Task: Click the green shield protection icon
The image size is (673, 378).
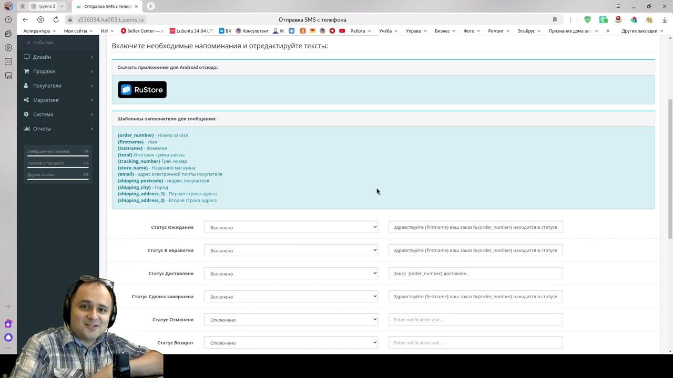Action: [x=587, y=19]
